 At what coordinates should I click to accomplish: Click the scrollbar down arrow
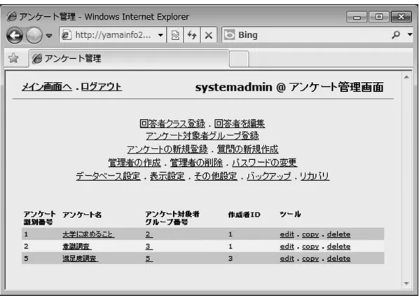click(x=406, y=283)
